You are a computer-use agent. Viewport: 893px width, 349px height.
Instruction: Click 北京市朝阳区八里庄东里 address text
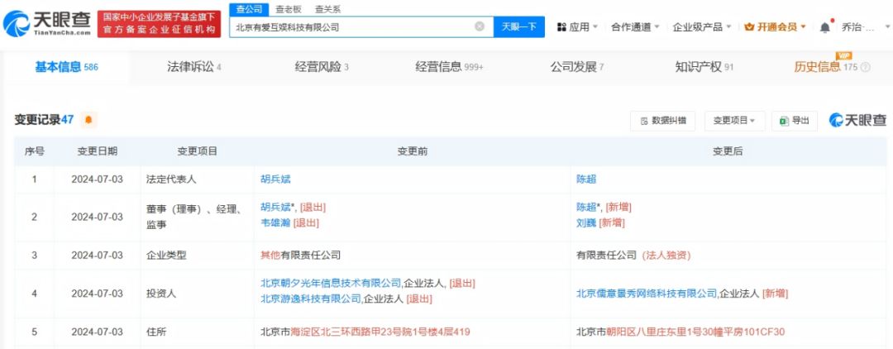click(680, 332)
